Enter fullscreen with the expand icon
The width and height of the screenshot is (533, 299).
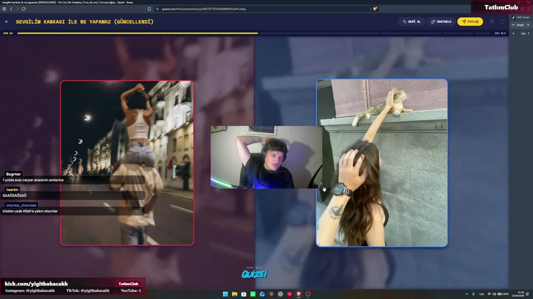click(x=502, y=22)
